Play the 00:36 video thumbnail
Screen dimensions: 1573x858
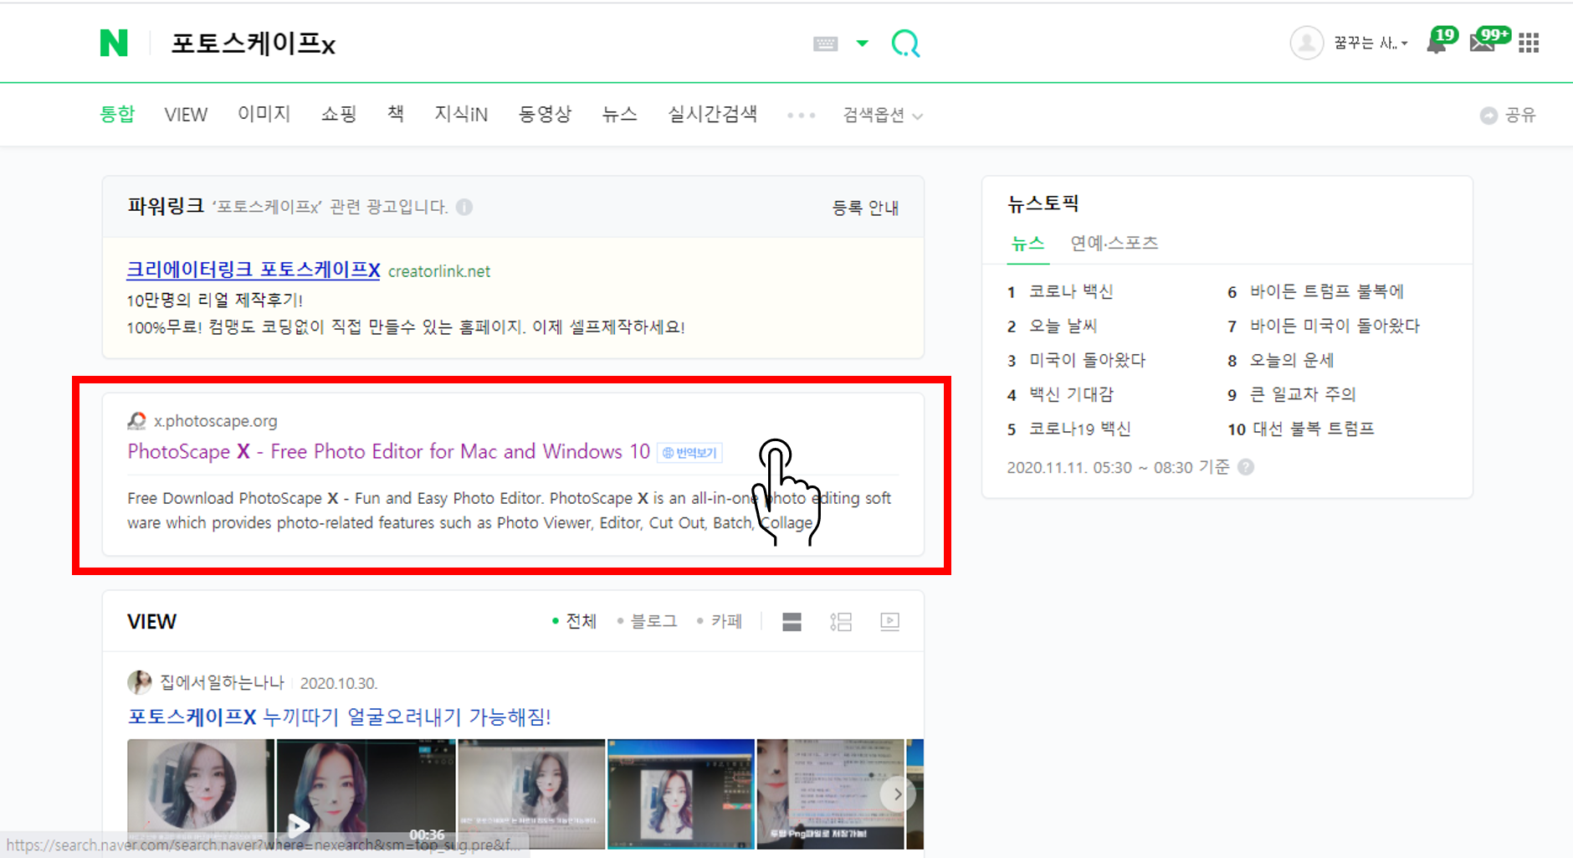coord(366,794)
